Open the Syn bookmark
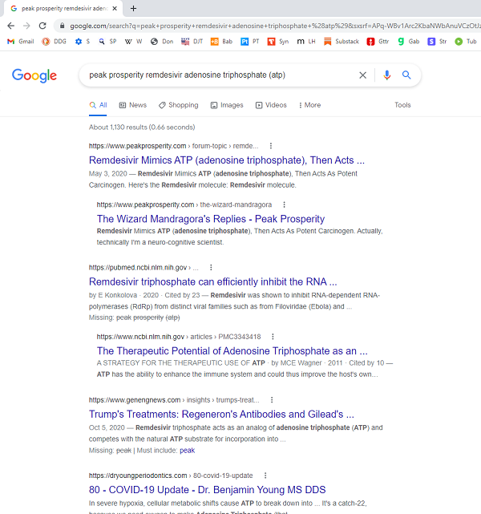Viewport: 481px width, 514px height. point(278,42)
